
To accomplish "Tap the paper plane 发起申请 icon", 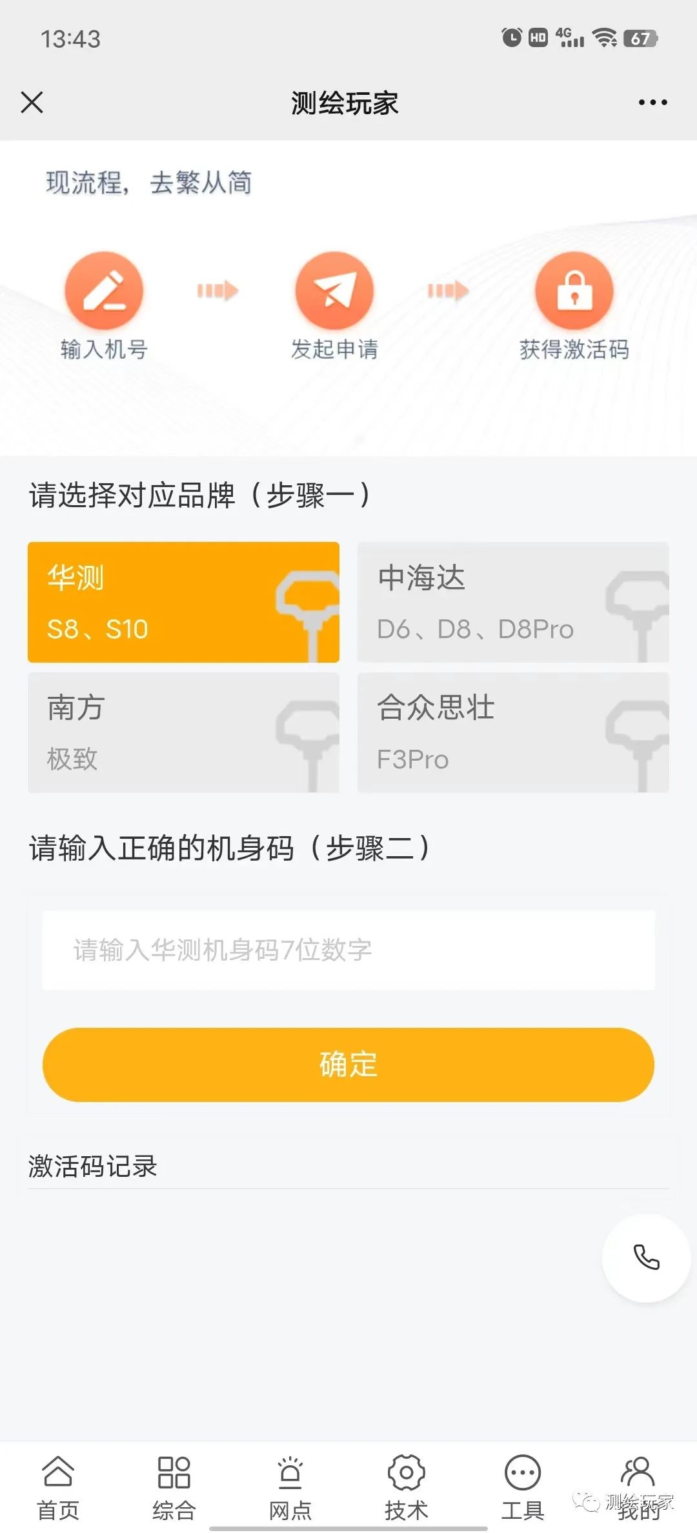I will pyautogui.click(x=334, y=291).
